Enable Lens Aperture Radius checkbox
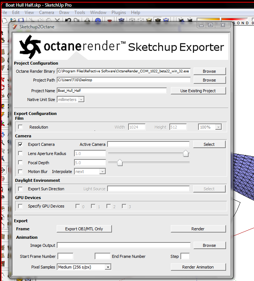 21,154
